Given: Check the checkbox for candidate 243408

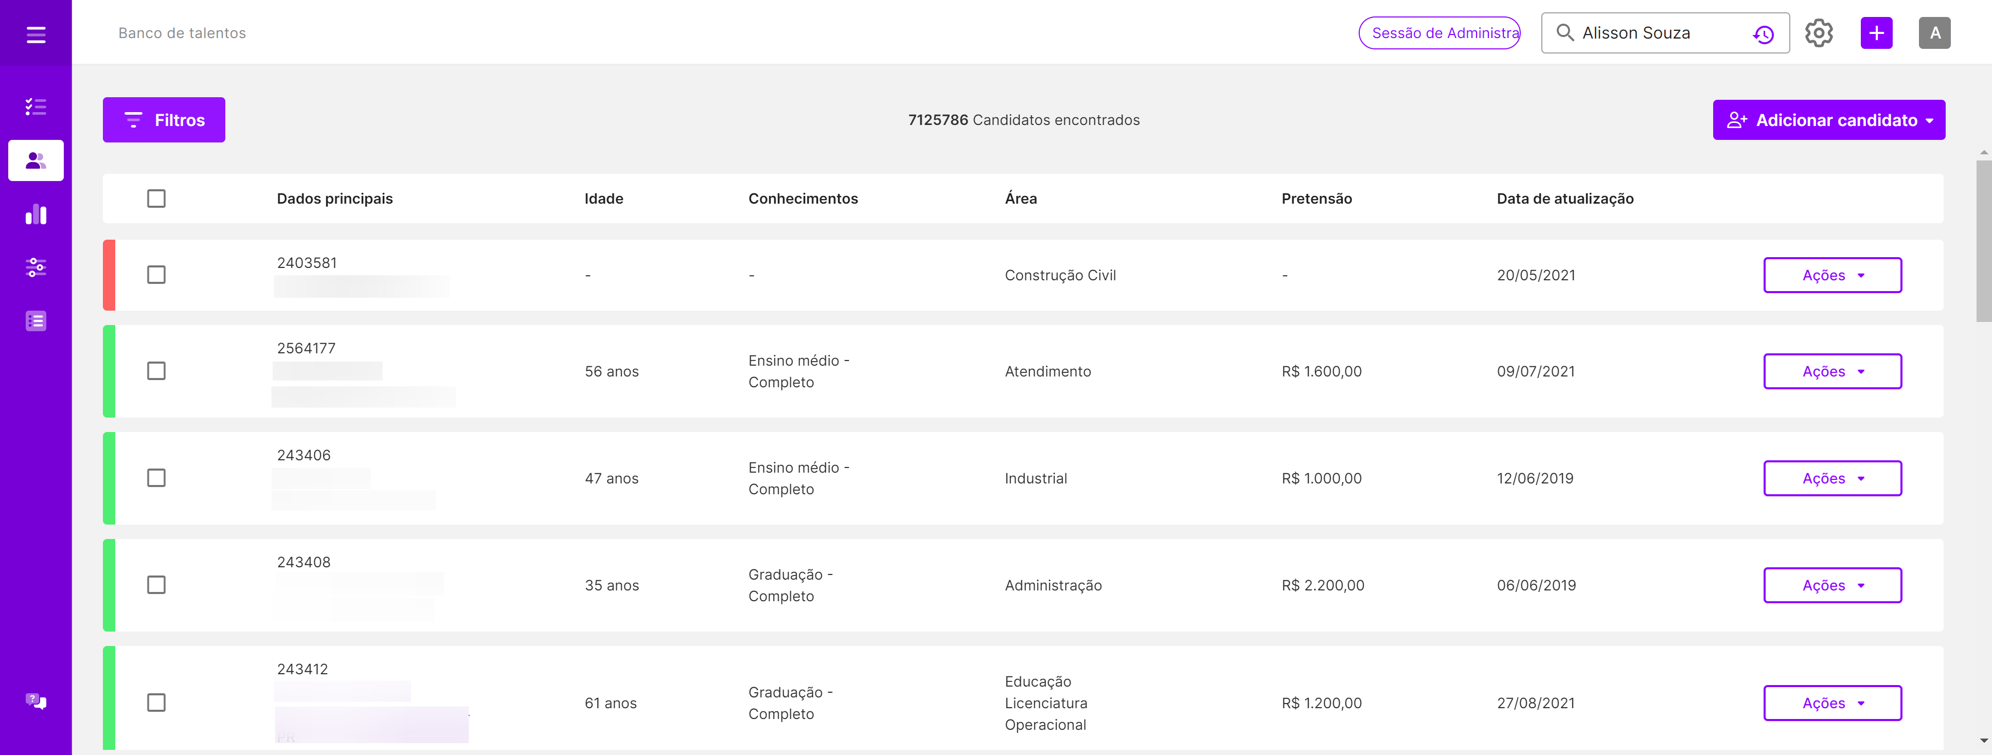Looking at the screenshot, I should 156,585.
